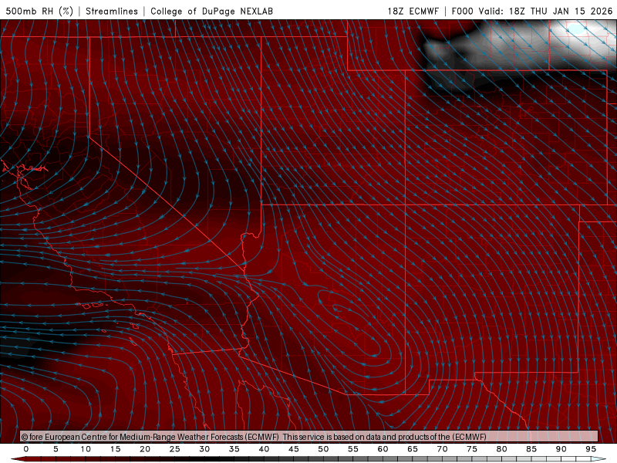Click colorbar label "40"
The height and width of the screenshot is (463, 617).
click(x=264, y=449)
